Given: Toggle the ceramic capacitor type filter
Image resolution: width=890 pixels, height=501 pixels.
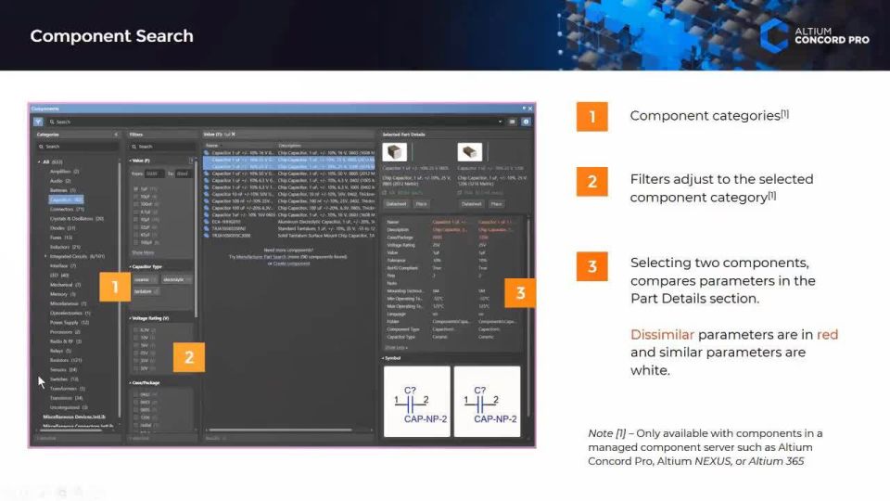Looking at the screenshot, I should 146,279.
